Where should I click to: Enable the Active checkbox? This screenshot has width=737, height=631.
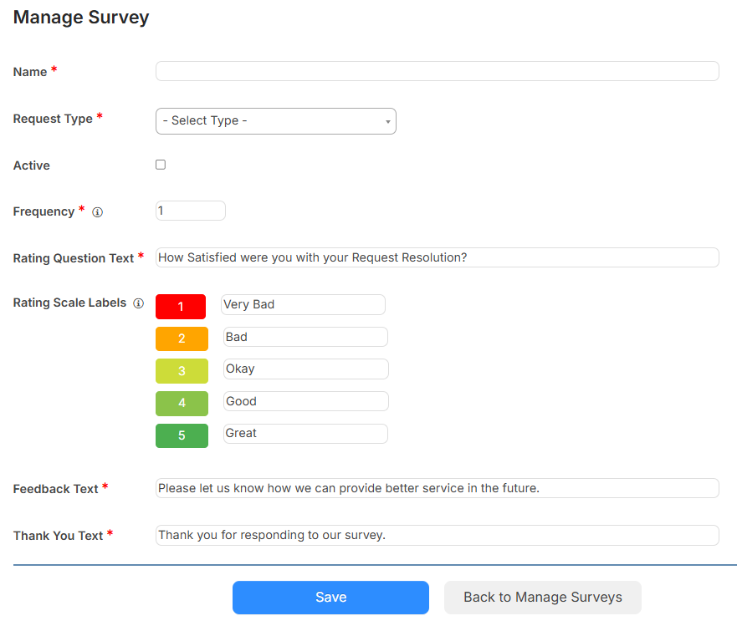click(x=161, y=165)
